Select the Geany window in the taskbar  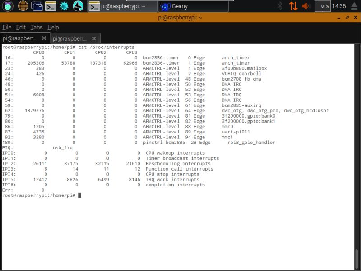click(194, 6)
